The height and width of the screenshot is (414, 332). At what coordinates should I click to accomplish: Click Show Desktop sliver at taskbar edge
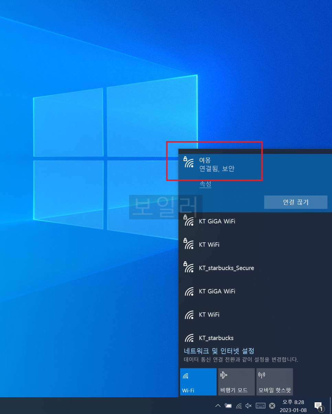pyautogui.click(x=331, y=406)
